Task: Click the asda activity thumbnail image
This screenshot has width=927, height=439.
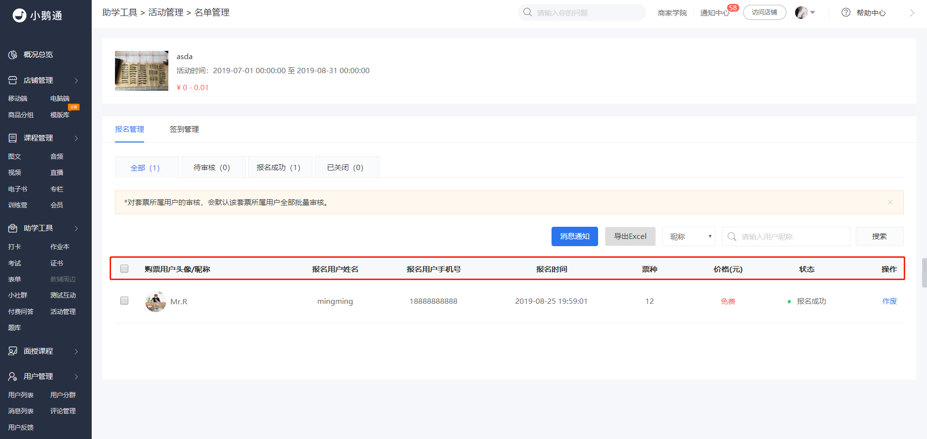Action: click(142, 71)
